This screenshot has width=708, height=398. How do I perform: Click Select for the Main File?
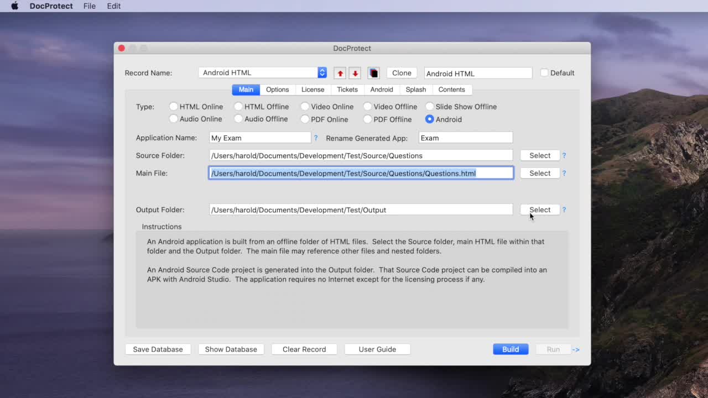540,173
